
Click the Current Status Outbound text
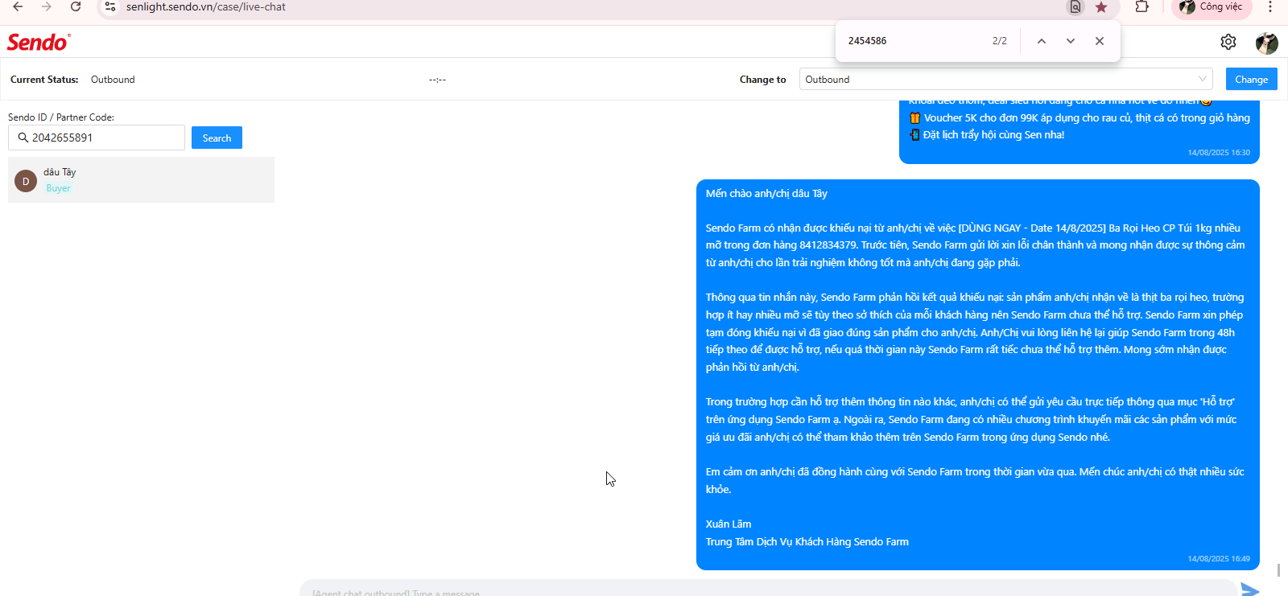click(113, 80)
